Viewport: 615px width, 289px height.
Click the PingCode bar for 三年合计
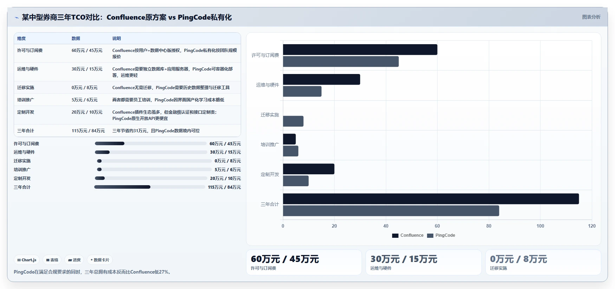tap(391, 210)
